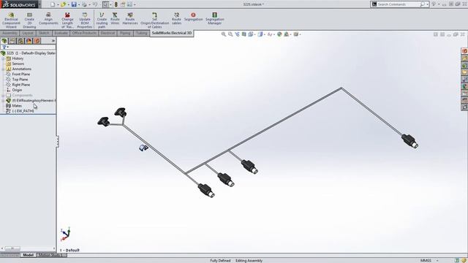Select Front Plane in the tree

tap(21, 75)
